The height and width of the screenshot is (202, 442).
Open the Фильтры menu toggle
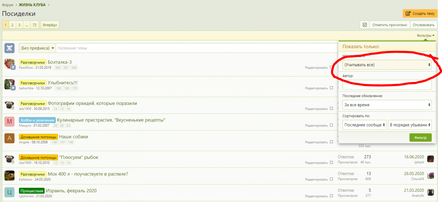click(425, 36)
